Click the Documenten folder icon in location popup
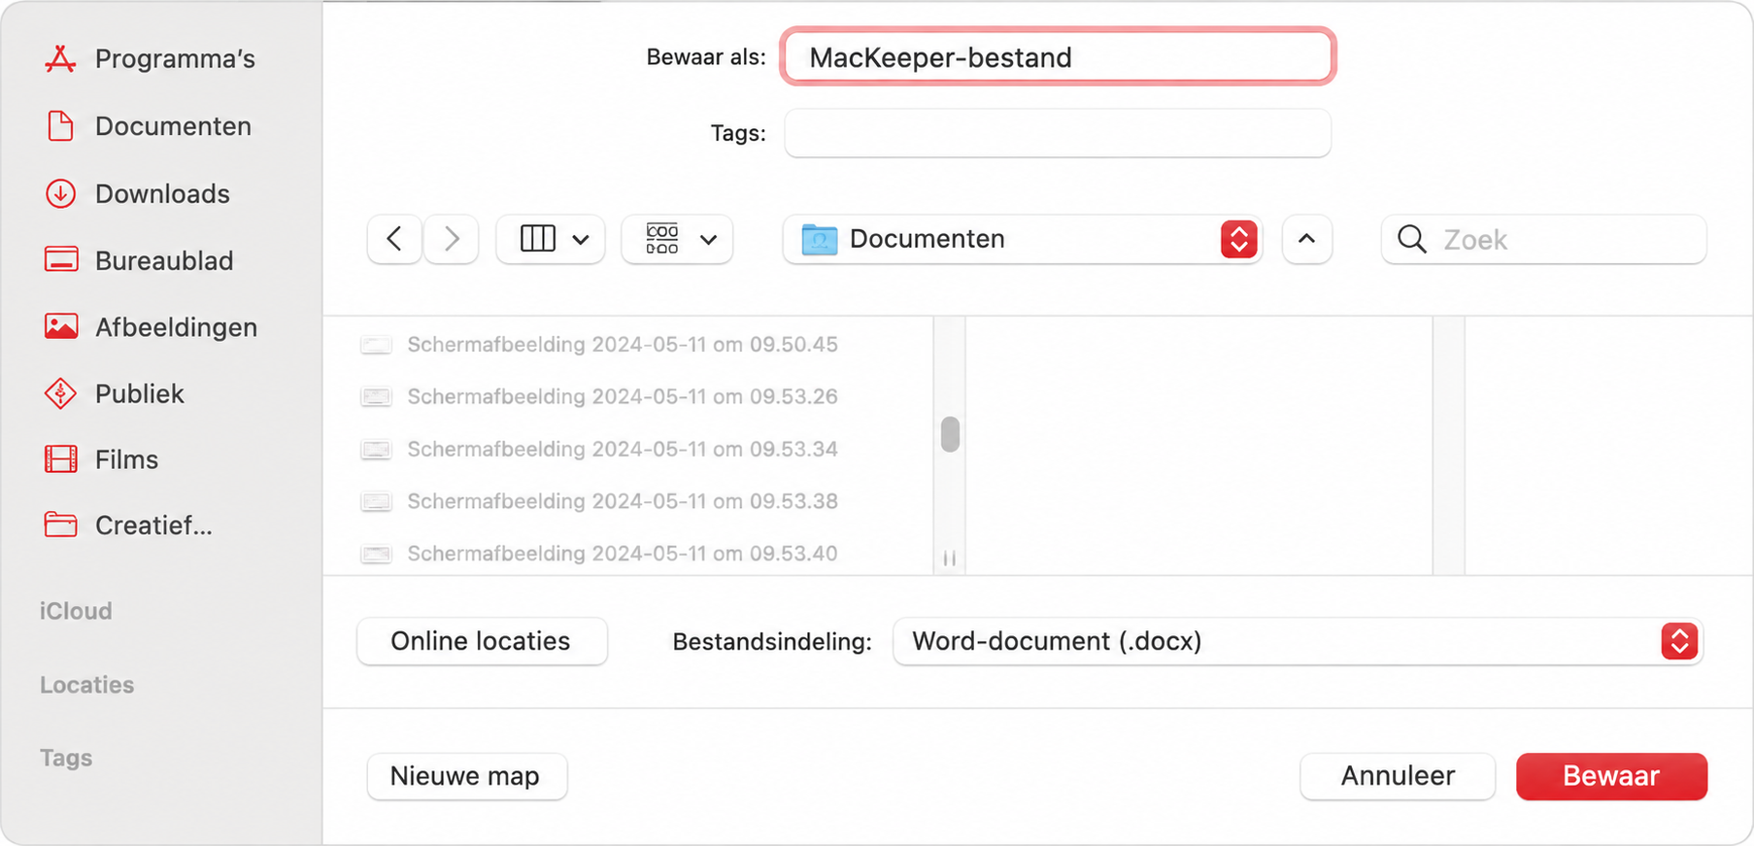The image size is (1754, 846). [820, 239]
